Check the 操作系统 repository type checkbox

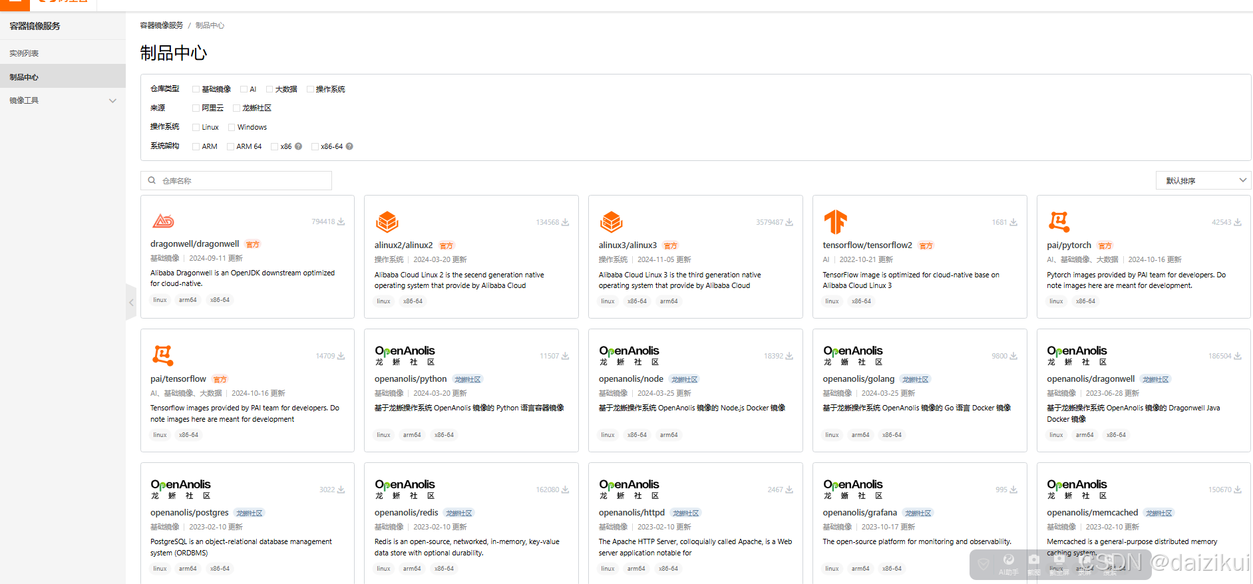coord(310,89)
